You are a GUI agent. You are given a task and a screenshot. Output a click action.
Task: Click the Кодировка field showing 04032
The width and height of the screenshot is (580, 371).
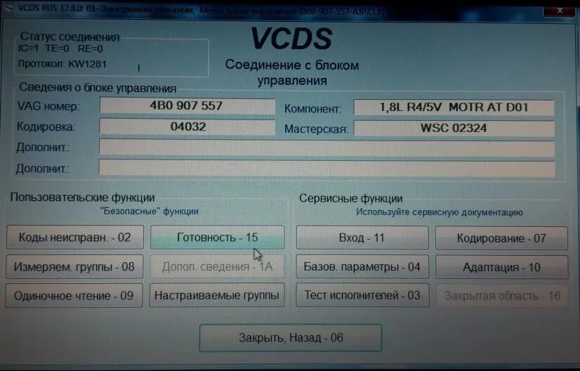(x=187, y=126)
